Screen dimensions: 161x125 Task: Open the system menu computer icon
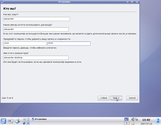pos(10,121)
